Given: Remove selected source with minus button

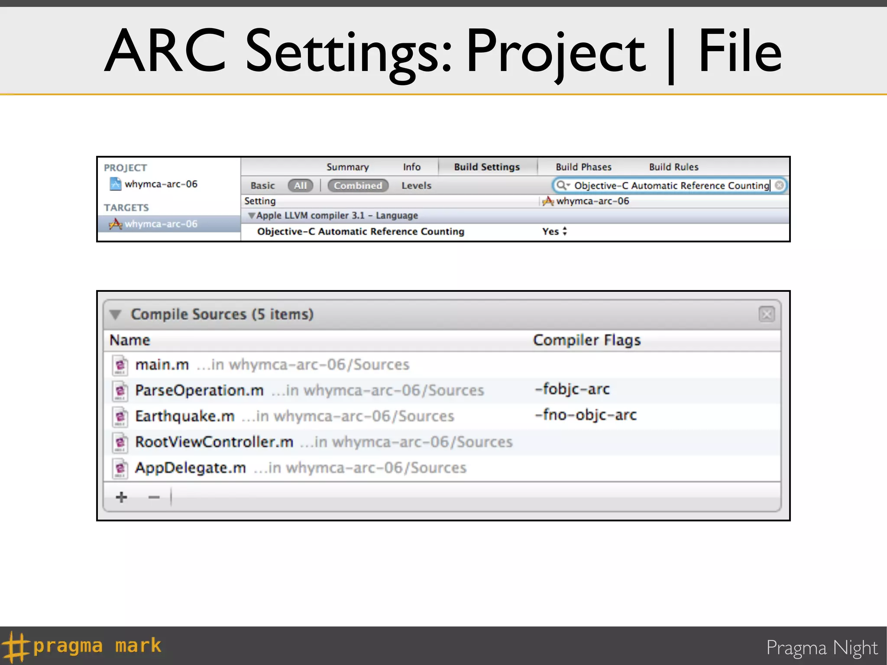Looking at the screenshot, I should point(154,497).
